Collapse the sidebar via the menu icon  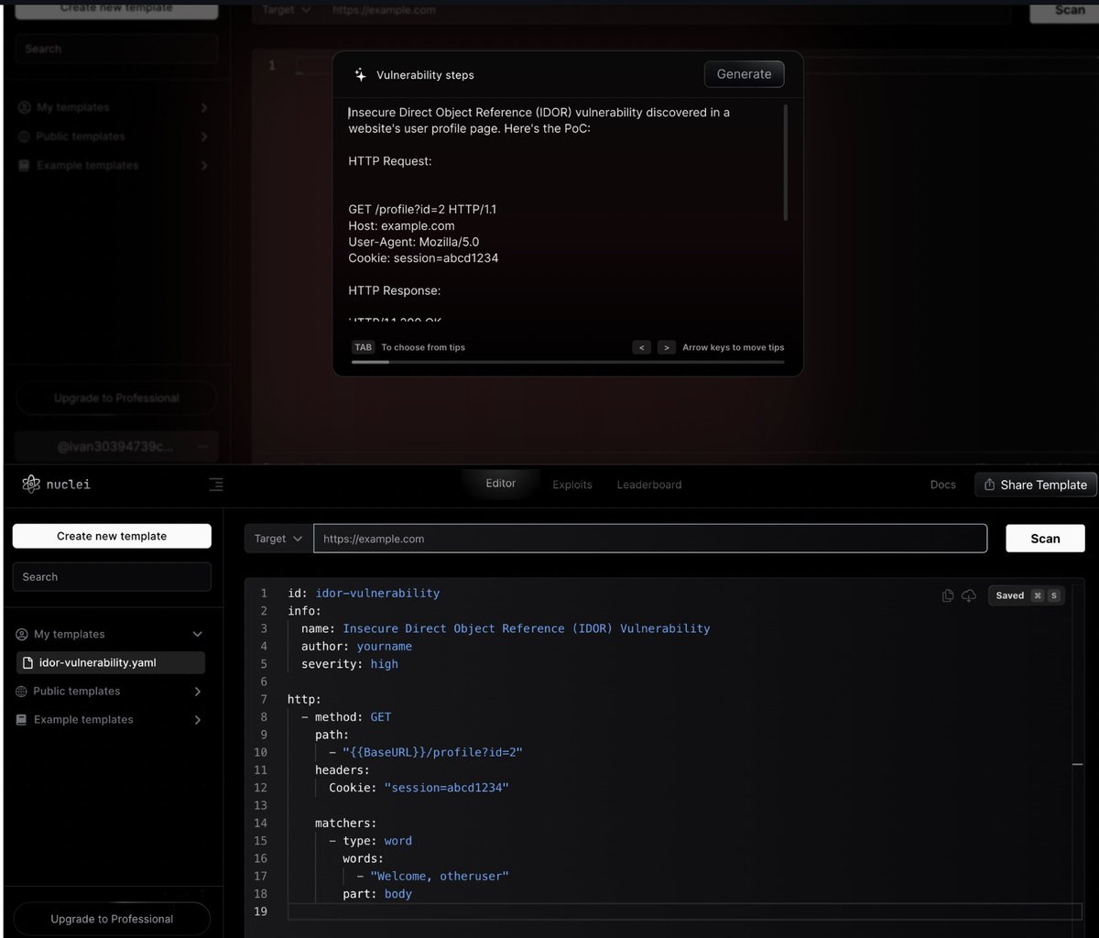click(215, 484)
